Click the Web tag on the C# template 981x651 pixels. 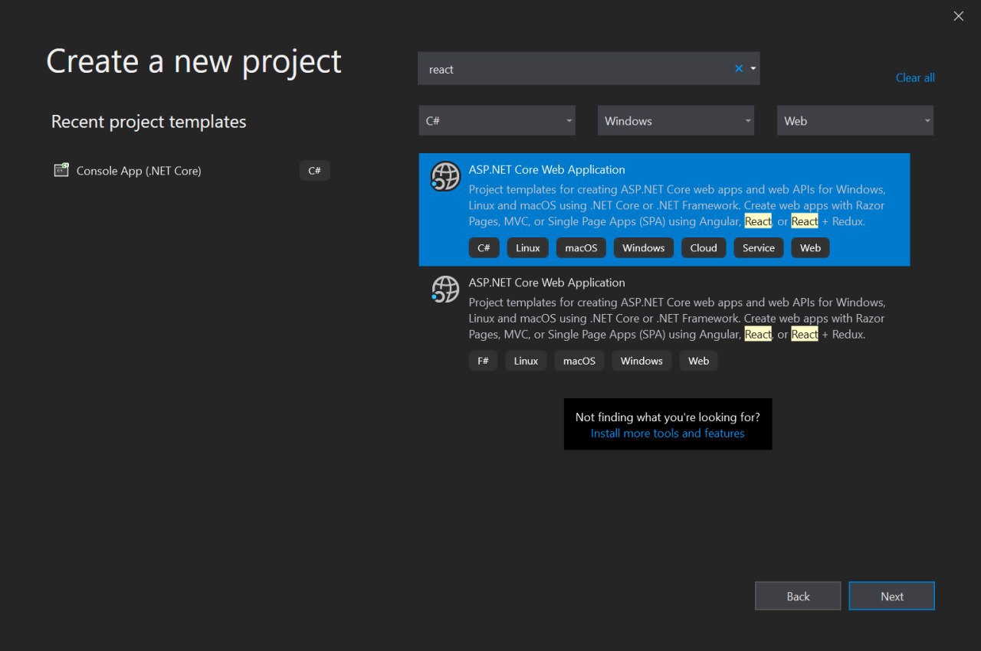[810, 247]
